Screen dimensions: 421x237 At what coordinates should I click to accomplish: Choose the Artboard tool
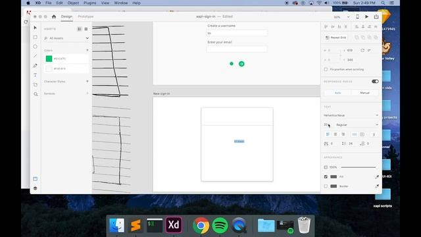pyautogui.click(x=35, y=85)
